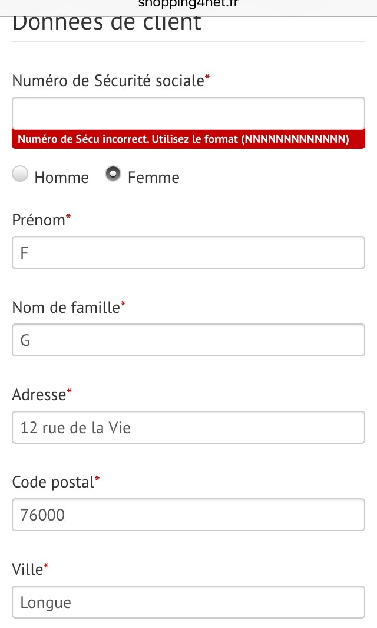This screenshot has width=377, height=628.
Task: Click the Adresse field label
Action: pyautogui.click(x=39, y=394)
